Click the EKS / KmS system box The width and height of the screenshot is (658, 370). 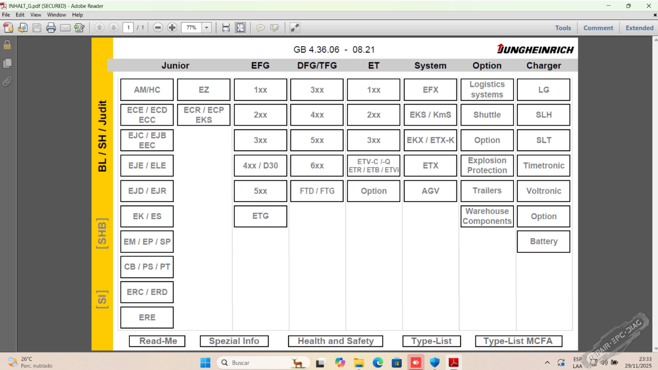[x=430, y=115]
